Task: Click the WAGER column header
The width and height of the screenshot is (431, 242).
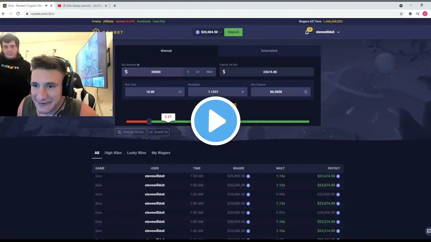Action: click(239, 168)
